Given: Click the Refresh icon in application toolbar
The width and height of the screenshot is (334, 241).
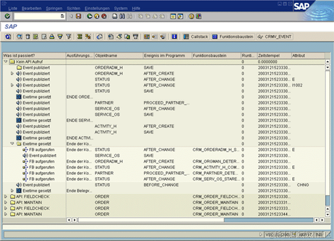Looking at the screenshot, I should (x=8, y=36).
